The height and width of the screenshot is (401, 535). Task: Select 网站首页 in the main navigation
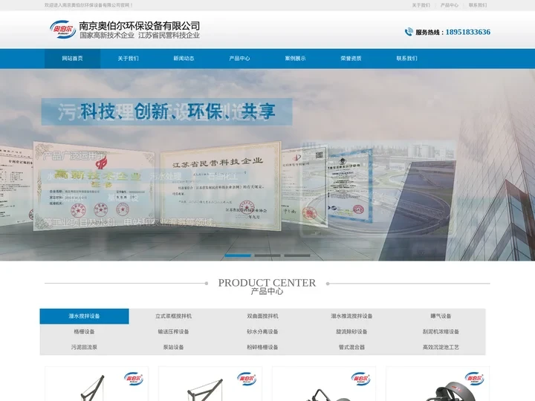coord(72,59)
